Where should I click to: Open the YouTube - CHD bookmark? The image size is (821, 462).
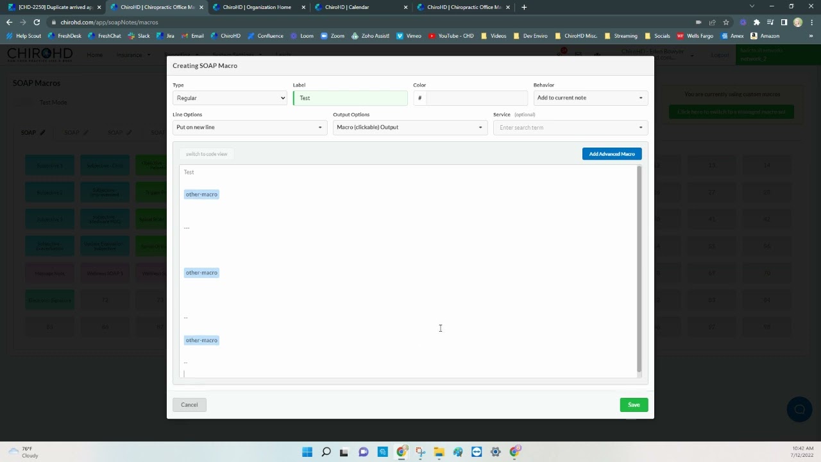point(451,36)
